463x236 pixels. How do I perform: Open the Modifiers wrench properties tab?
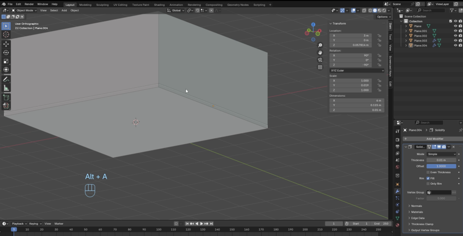[397, 191]
